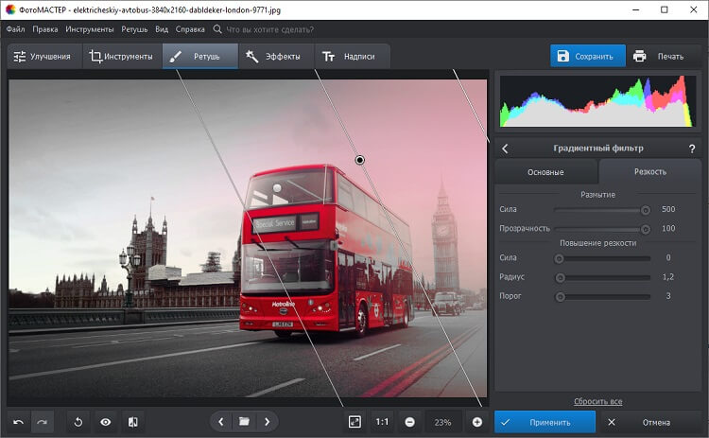Set zoom to 1:1 scale
The width and height of the screenshot is (709, 438).
tap(382, 422)
